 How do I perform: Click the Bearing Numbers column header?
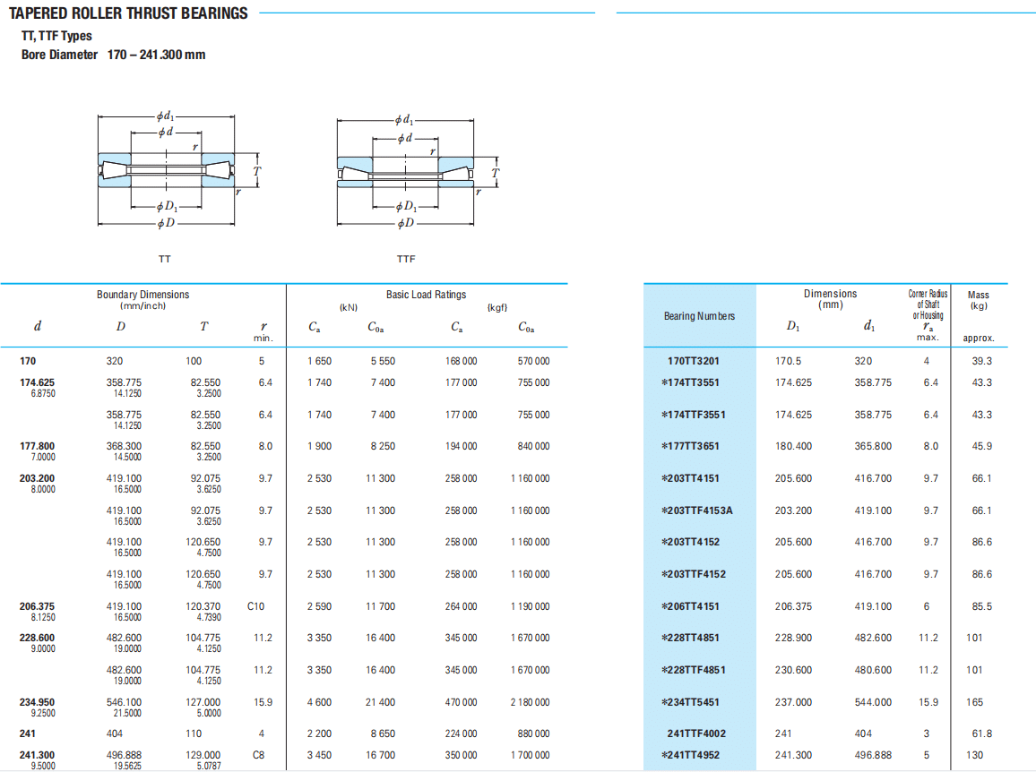point(699,316)
